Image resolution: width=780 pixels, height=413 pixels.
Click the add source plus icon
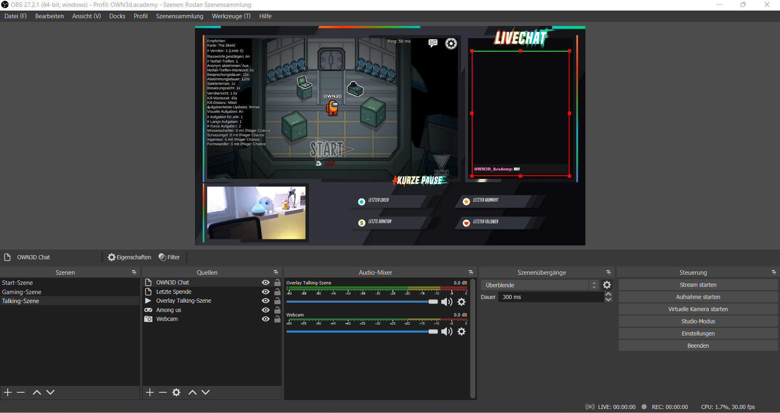(149, 392)
